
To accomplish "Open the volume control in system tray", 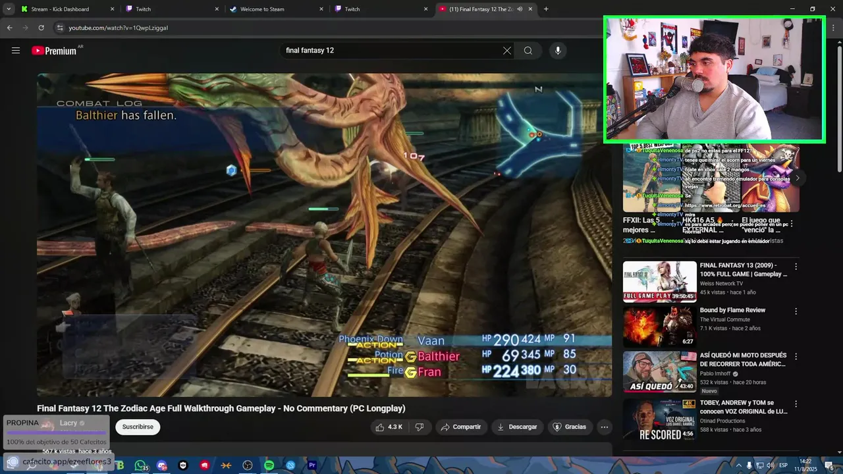I will tap(770, 466).
